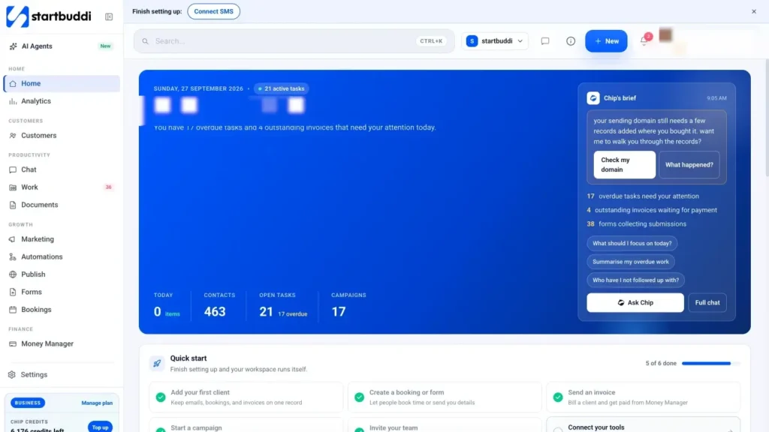Click Manage plan link

click(97, 403)
